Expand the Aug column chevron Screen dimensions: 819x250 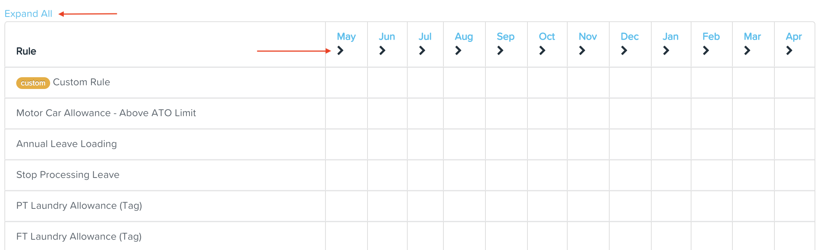pyautogui.click(x=459, y=50)
